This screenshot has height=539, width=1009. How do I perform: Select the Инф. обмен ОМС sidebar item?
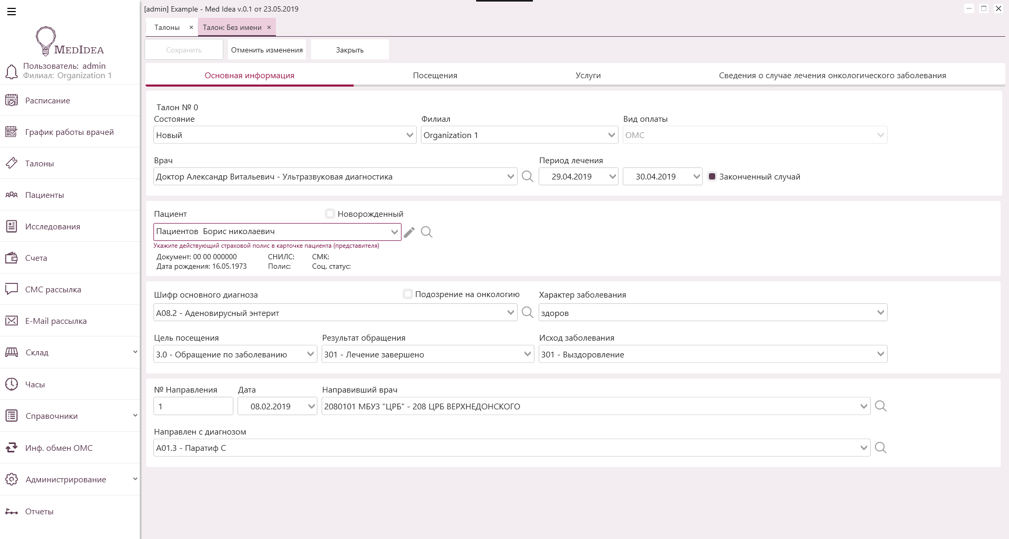coord(58,448)
